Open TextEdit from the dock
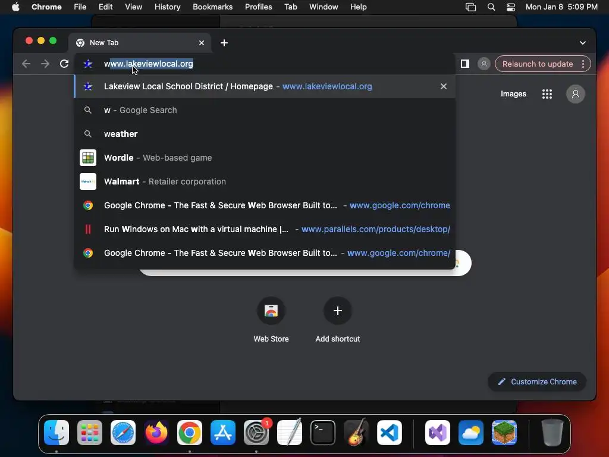This screenshot has height=457, width=609. pyautogui.click(x=290, y=433)
